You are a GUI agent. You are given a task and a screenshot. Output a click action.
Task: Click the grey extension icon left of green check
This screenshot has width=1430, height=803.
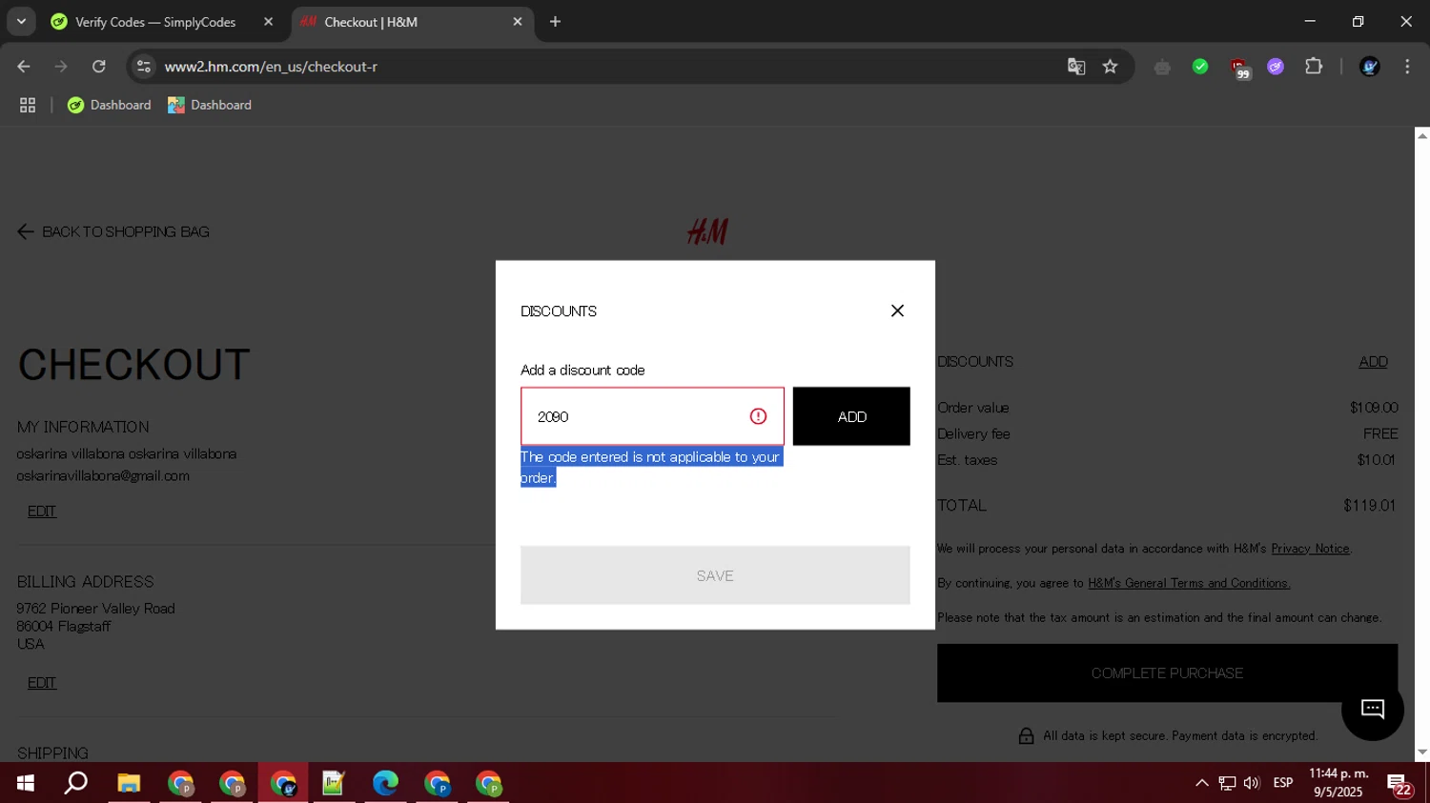(1162, 67)
